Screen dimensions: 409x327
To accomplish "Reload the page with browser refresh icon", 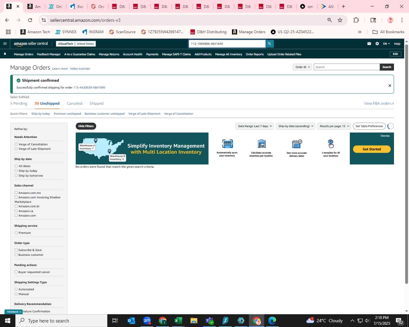I will click(x=30, y=20).
